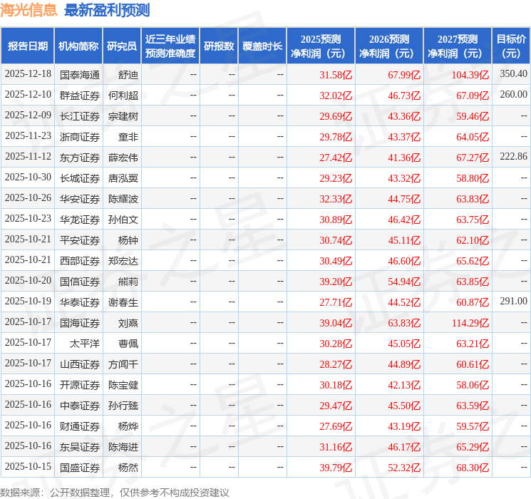Viewport: 531px width, 499px height.
Task: Click the 近三年业绩预测准确度 column header
Action: coord(170,46)
